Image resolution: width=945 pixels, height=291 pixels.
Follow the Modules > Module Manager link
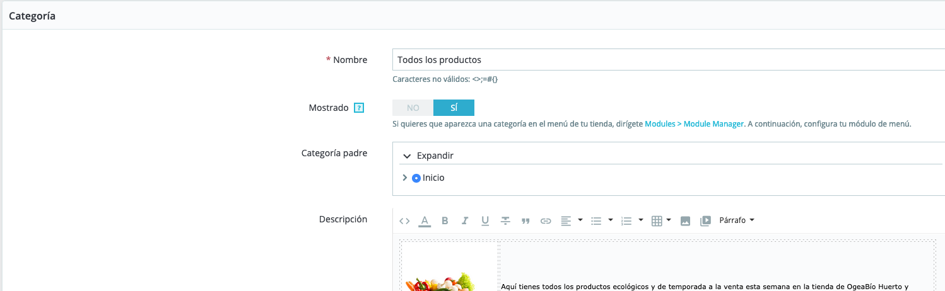coord(694,124)
